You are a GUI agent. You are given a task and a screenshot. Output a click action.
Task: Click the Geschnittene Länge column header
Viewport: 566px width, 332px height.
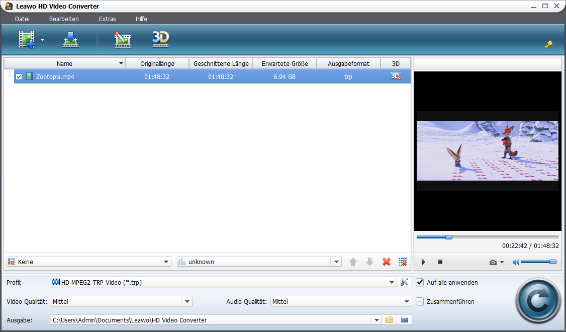click(221, 63)
